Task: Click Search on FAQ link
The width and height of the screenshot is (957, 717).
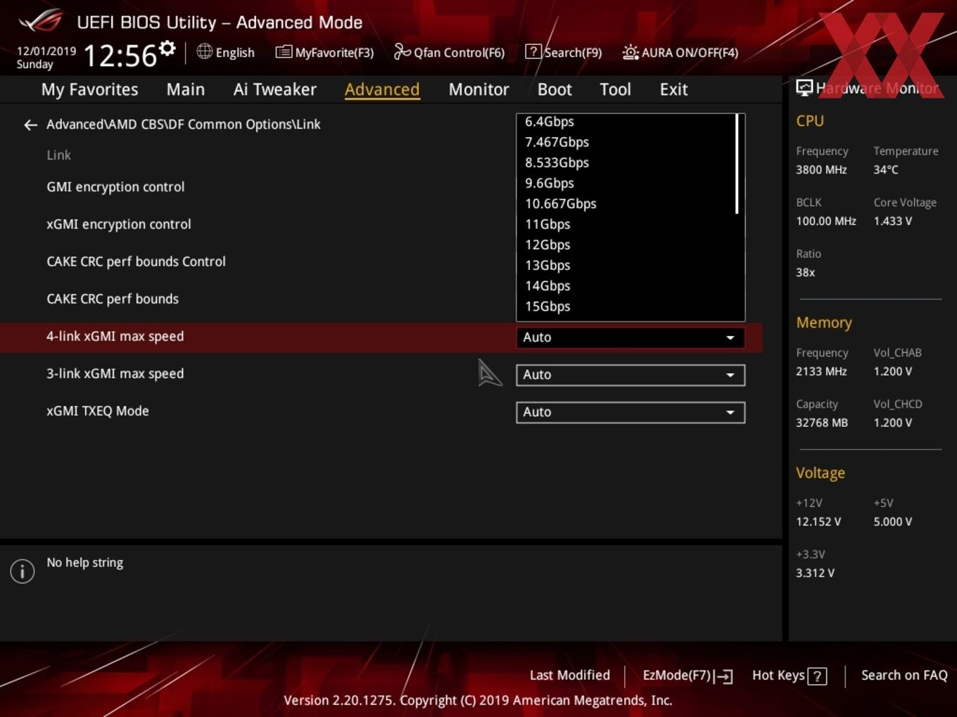Action: (x=904, y=675)
